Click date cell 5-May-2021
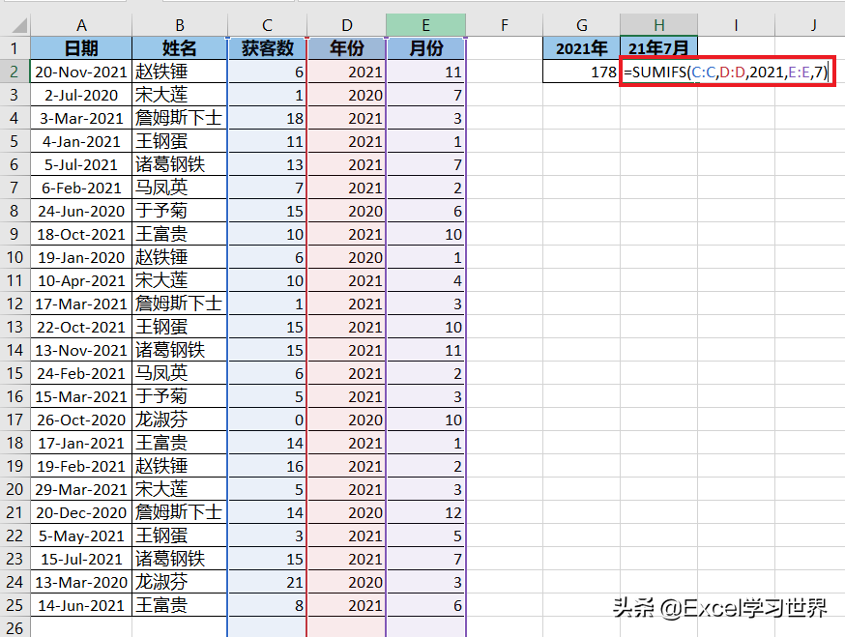 pyautogui.click(x=81, y=536)
